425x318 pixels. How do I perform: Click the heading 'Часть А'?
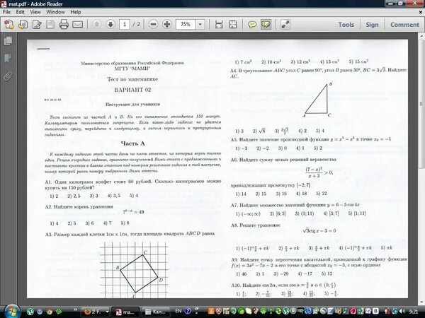(x=132, y=143)
